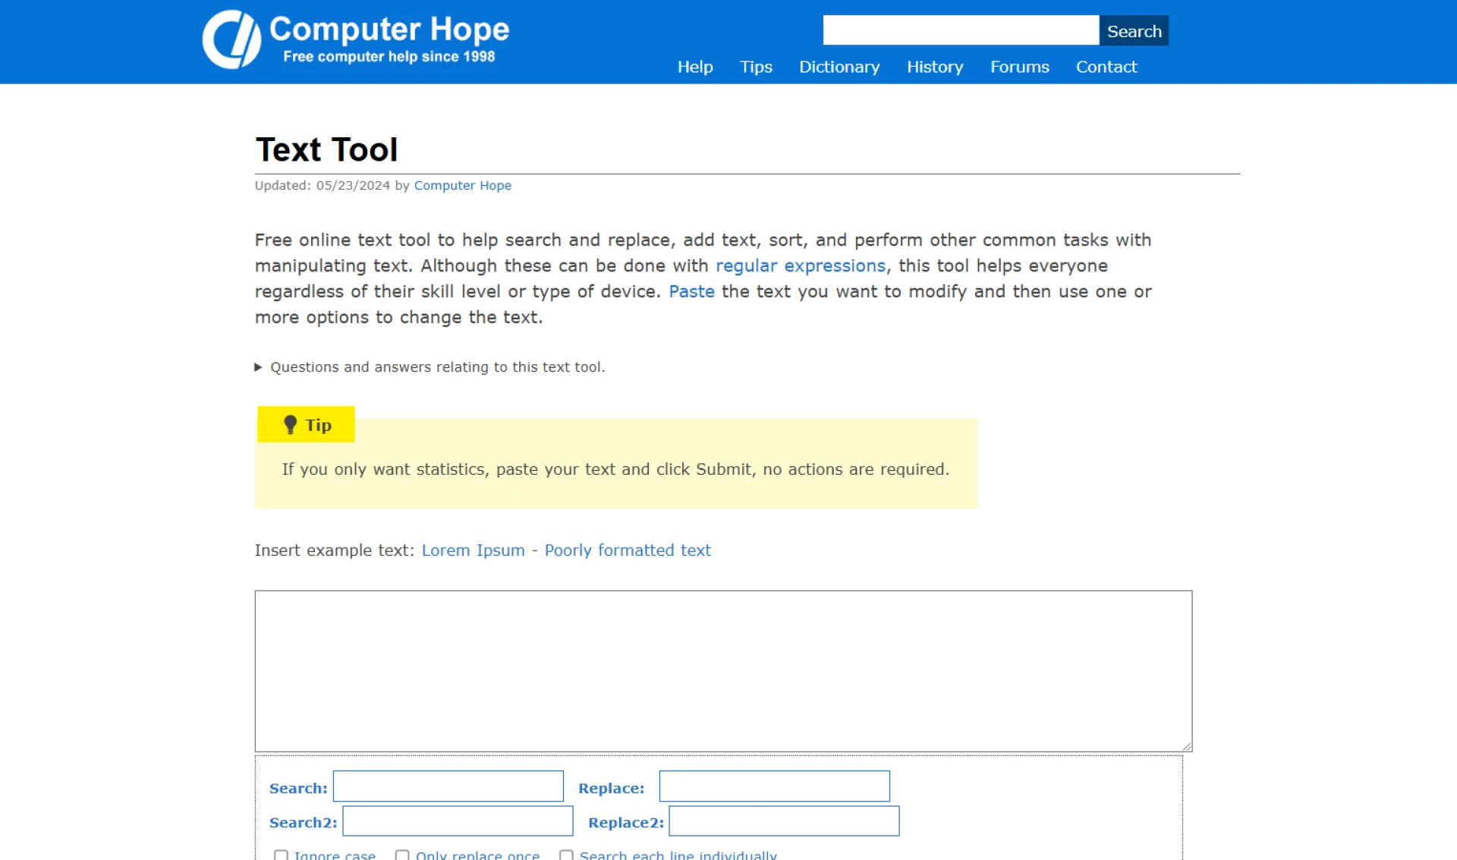The image size is (1457, 860).
Task: Insert Poorly formatted text example
Action: (627, 550)
